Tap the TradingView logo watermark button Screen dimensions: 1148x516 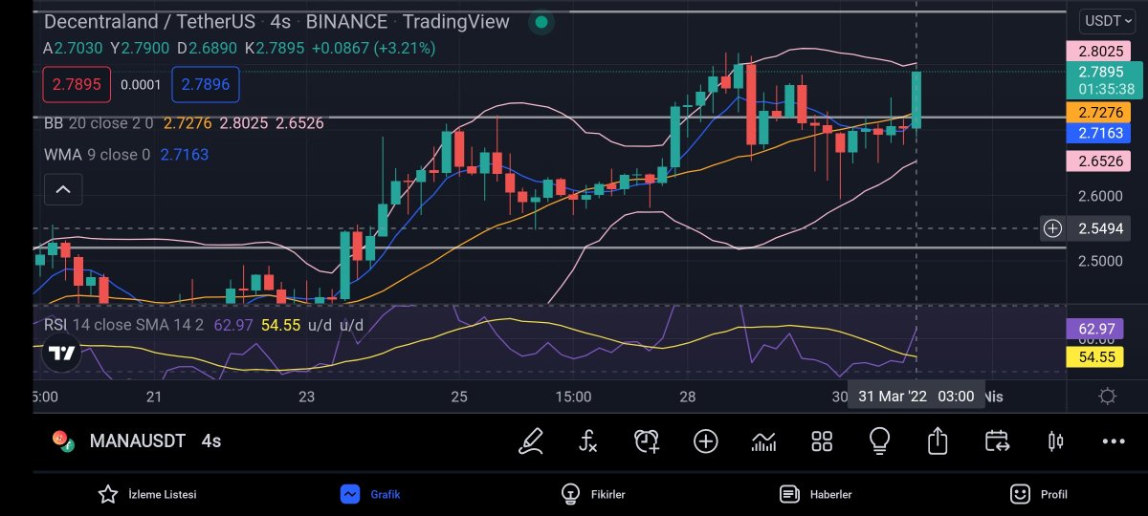point(62,353)
